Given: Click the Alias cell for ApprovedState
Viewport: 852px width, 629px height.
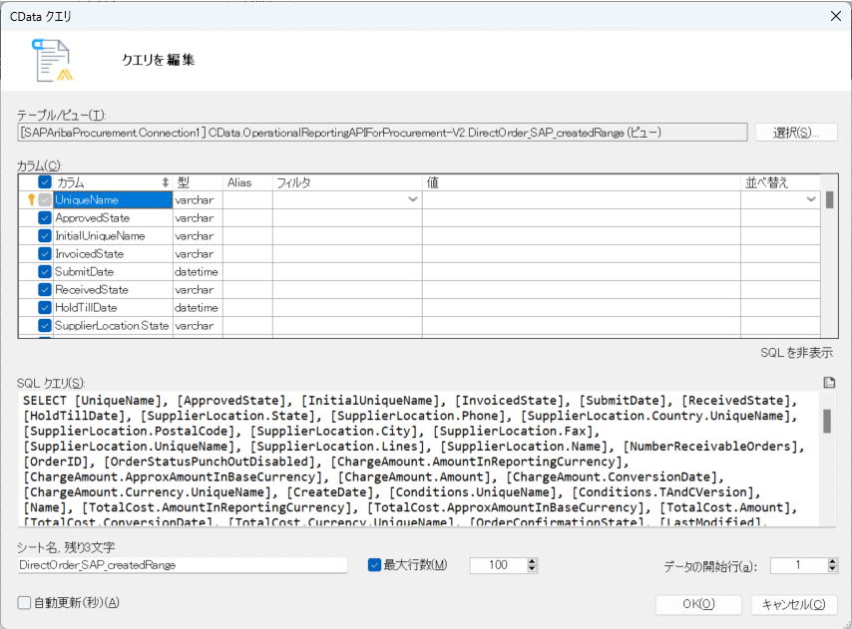Looking at the screenshot, I should (x=247, y=218).
